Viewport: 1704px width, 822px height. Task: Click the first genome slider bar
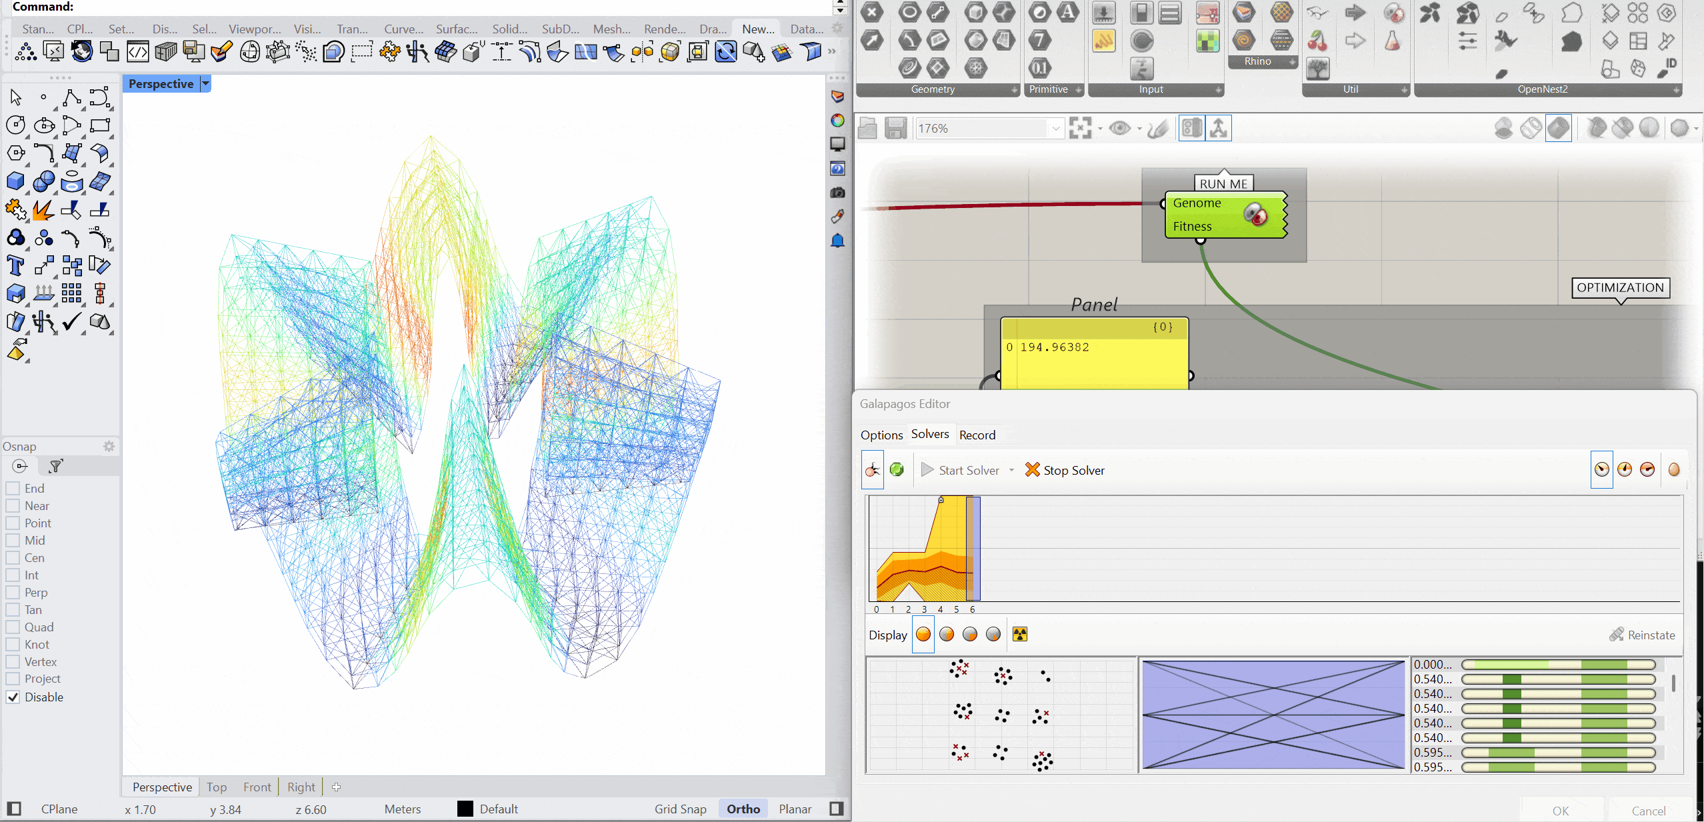point(1558,665)
